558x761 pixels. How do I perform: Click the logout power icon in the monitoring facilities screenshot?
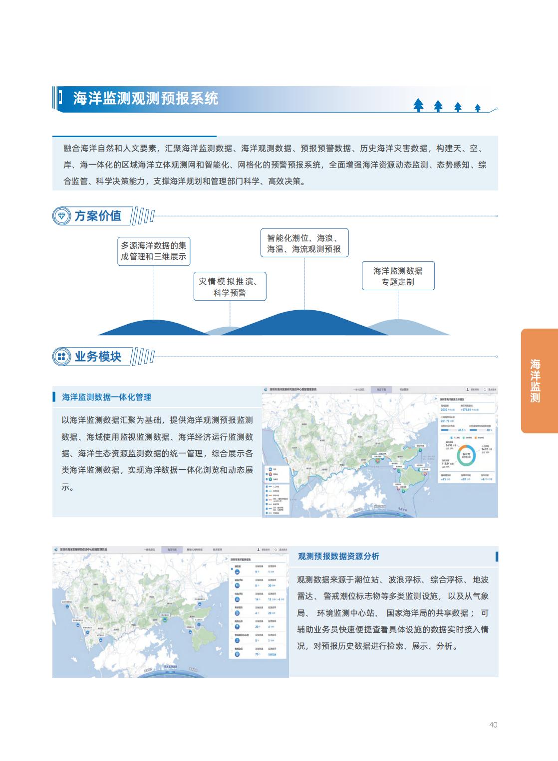[276, 550]
